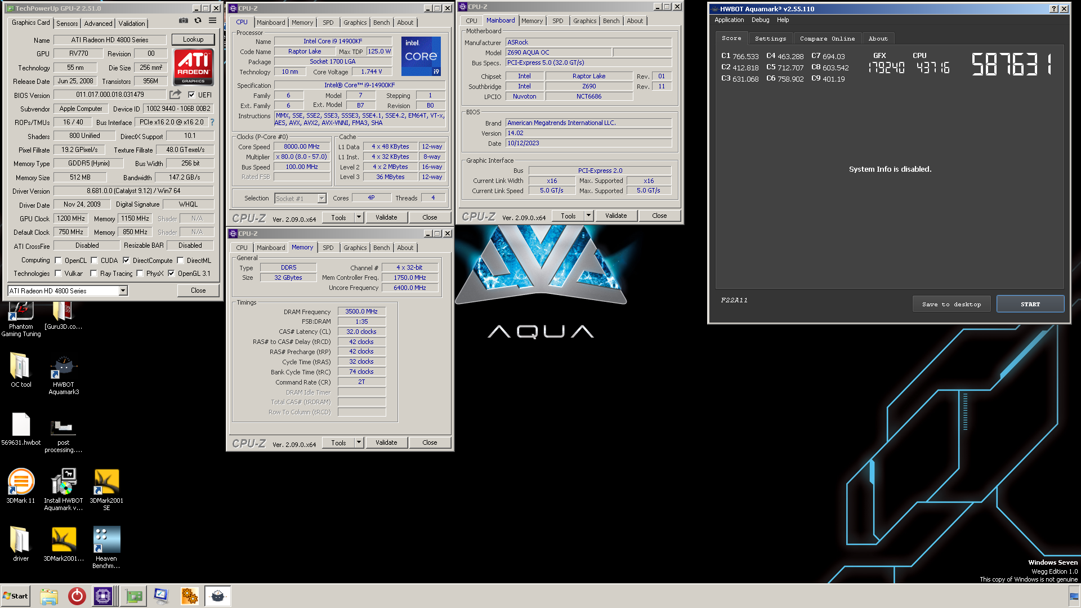Toggle PhysX checkbox

[140, 274]
